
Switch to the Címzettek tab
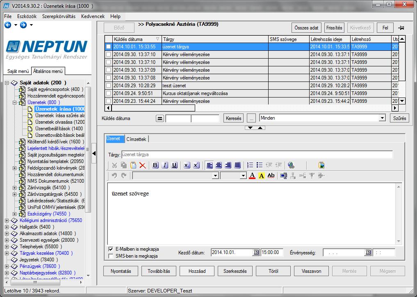click(x=136, y=139)
